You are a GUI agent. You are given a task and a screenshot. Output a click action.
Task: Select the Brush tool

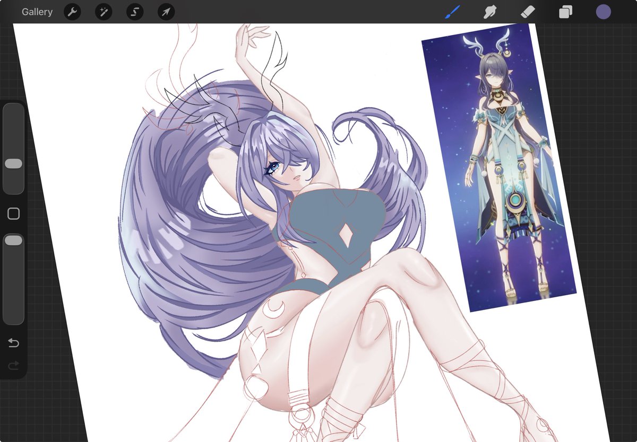click(x=452, y=12)
